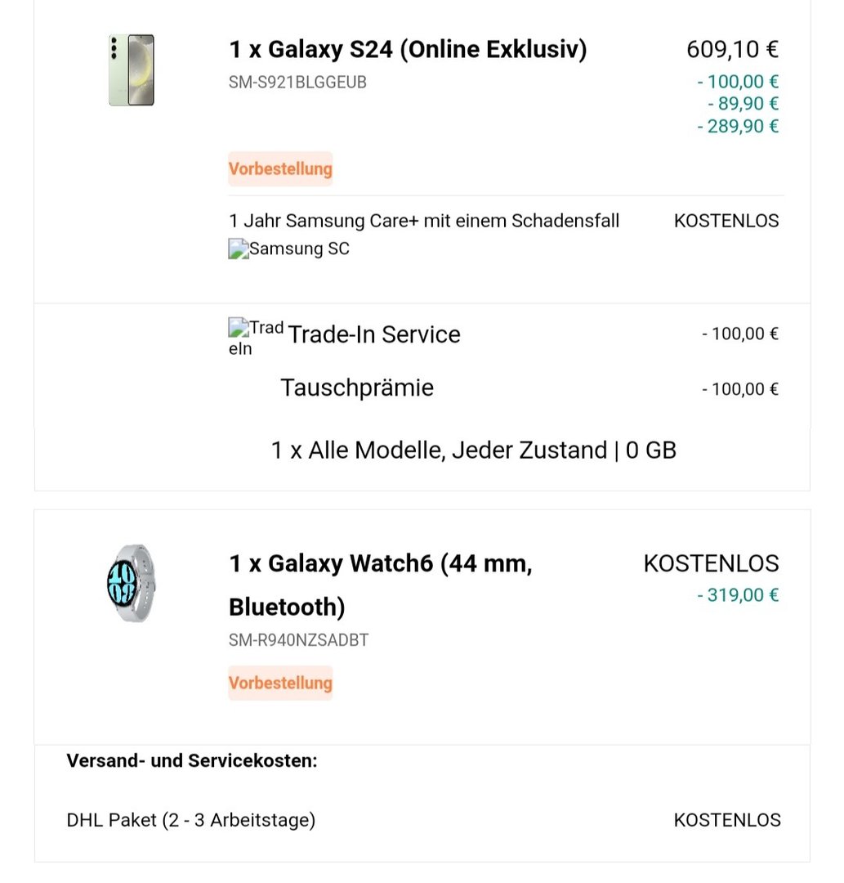Click the Galaxy Watch6 product image
This screenshot has height=883, width=844.
pos(131,582)
